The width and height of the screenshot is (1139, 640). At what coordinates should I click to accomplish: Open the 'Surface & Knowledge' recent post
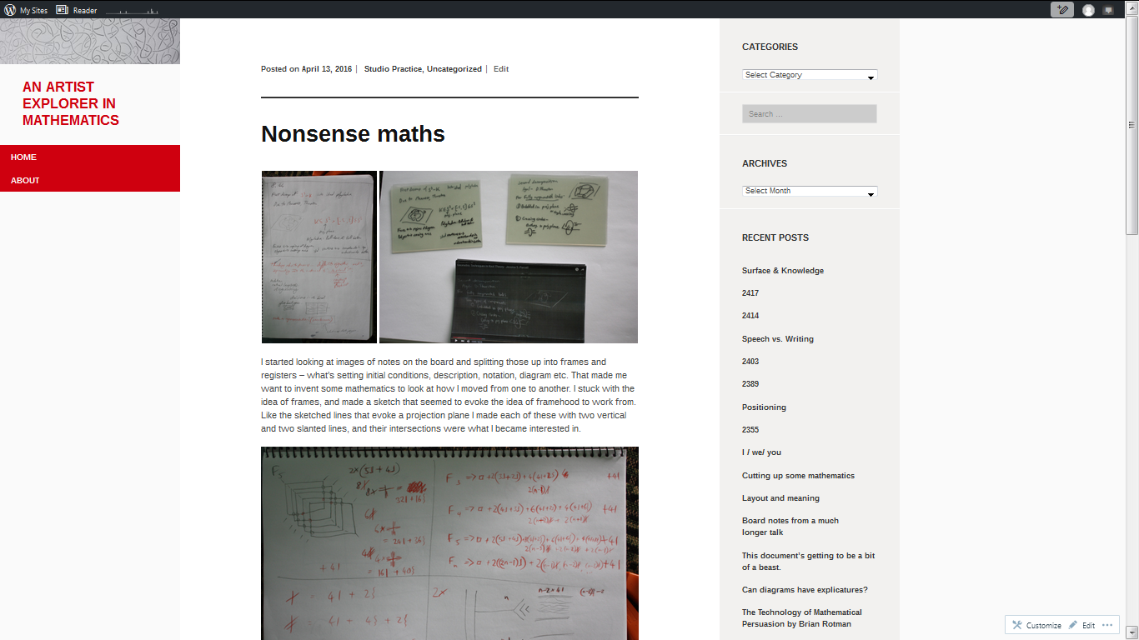782,271
